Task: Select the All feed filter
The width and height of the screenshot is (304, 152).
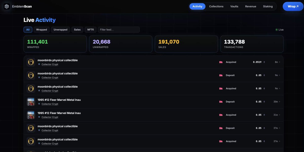Action: (28, 30)
